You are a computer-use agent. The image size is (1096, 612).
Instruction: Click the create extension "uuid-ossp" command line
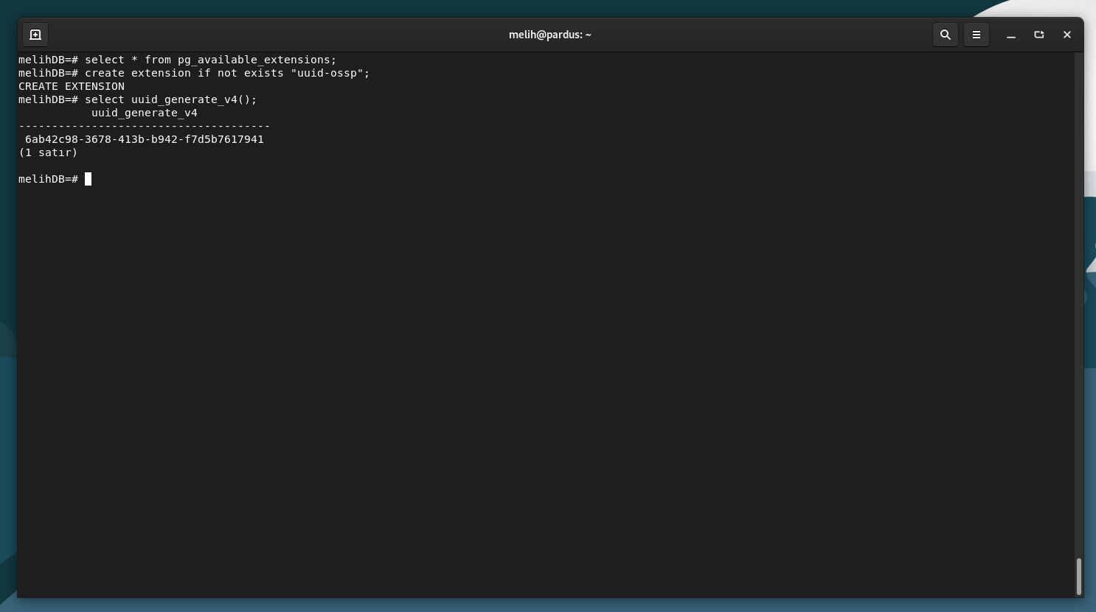(x=227, y=73)
